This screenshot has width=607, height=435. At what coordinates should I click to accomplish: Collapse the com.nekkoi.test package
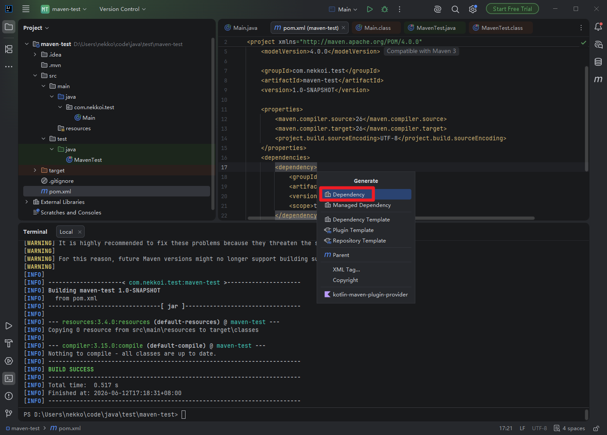60,107
